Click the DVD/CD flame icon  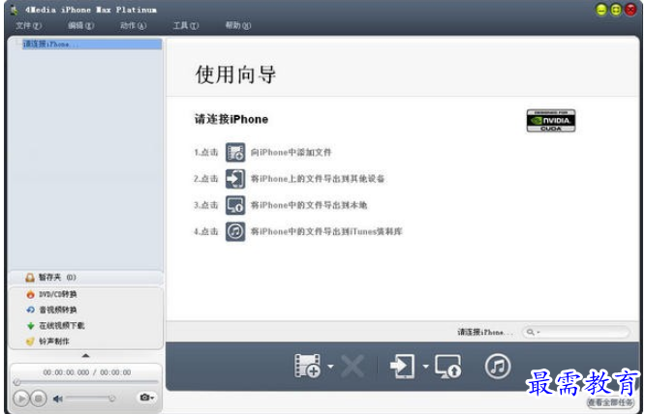coord(30,294)
